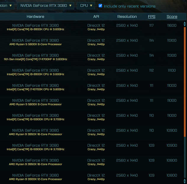
Task: Click the arrow beside NVIDIA GeForce RTX 3080 dropdown
Action: coord(70,6)
